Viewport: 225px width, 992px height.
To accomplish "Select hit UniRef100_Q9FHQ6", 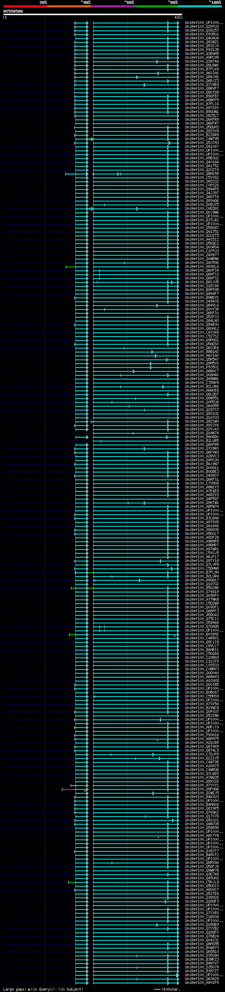I will click(x=202, y=789).
